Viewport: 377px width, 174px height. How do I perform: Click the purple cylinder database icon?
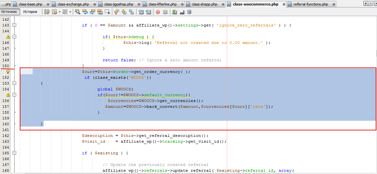(x=189, y=12)
